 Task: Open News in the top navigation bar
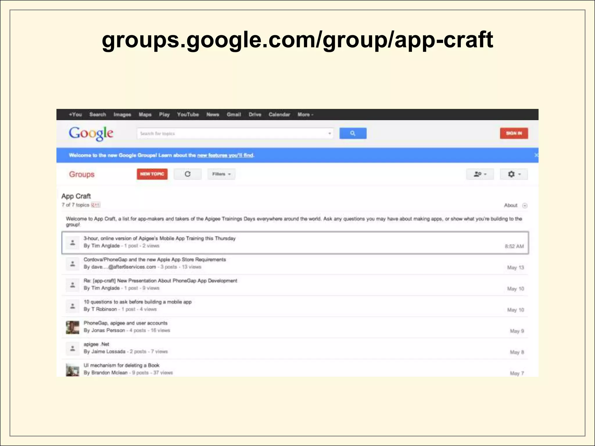click(x=213, y=114)
